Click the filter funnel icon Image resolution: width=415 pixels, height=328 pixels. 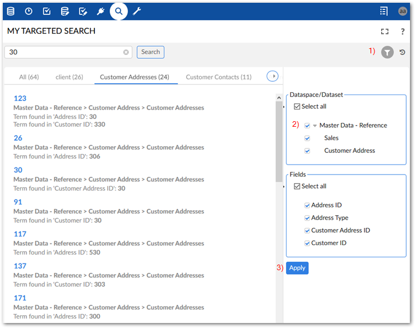click(387, 52)
